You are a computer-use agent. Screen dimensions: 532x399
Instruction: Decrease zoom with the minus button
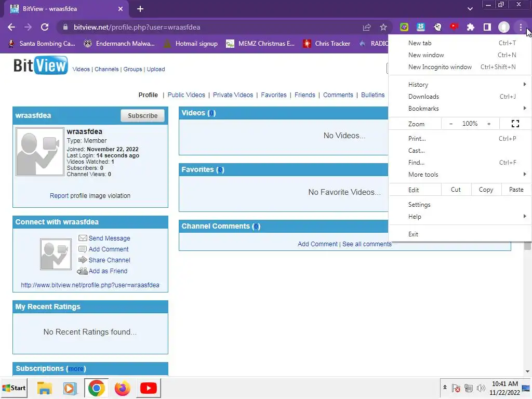[451, 124]
